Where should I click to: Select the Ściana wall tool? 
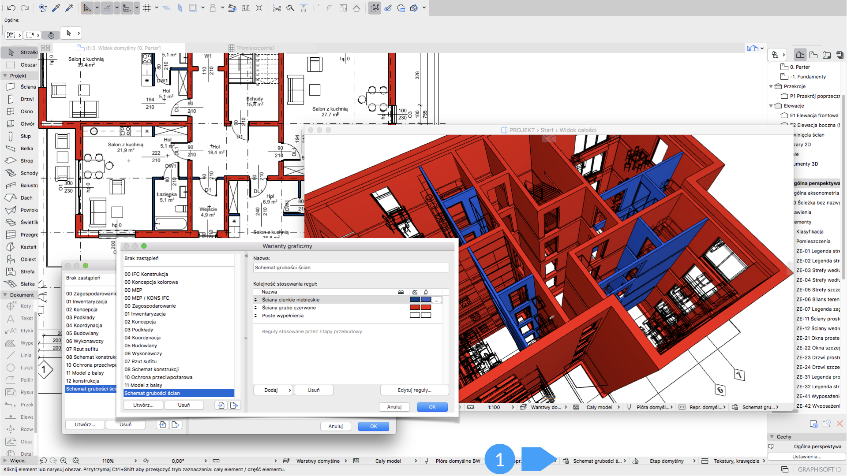pos(19,87)
